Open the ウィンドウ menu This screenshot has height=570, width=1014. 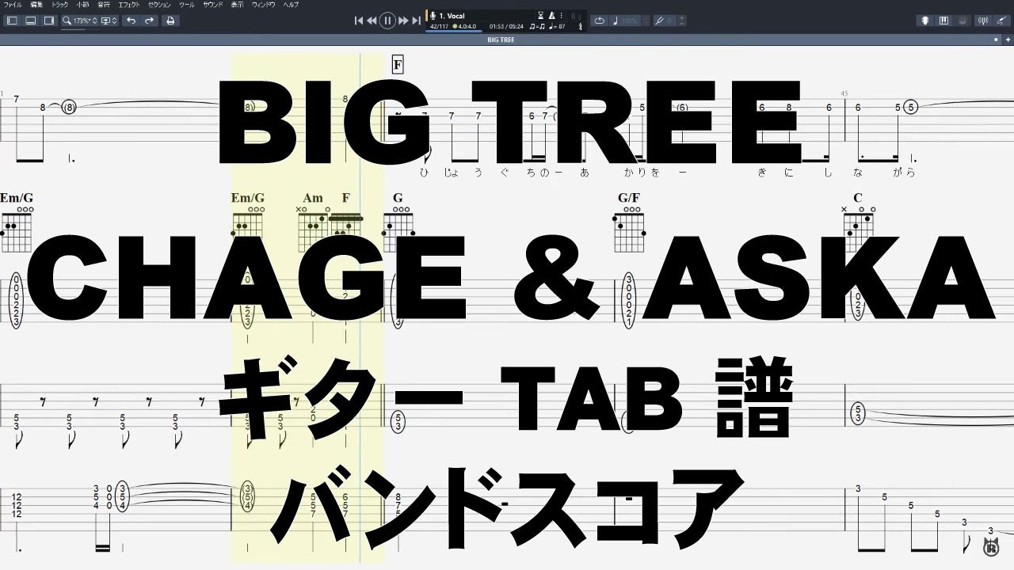point(264,5)
